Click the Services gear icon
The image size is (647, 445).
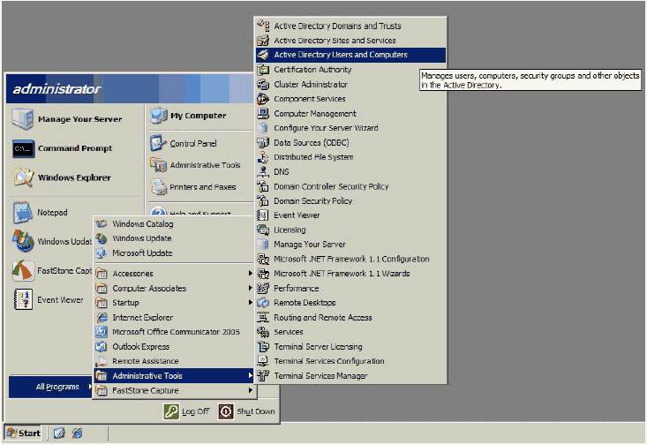[x=263, y=332]
